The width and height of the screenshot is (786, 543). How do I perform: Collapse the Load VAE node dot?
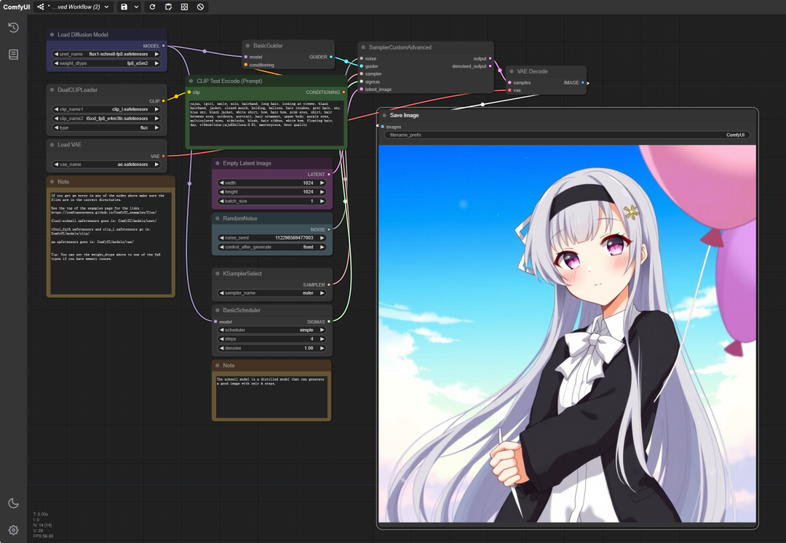point(52,144)
